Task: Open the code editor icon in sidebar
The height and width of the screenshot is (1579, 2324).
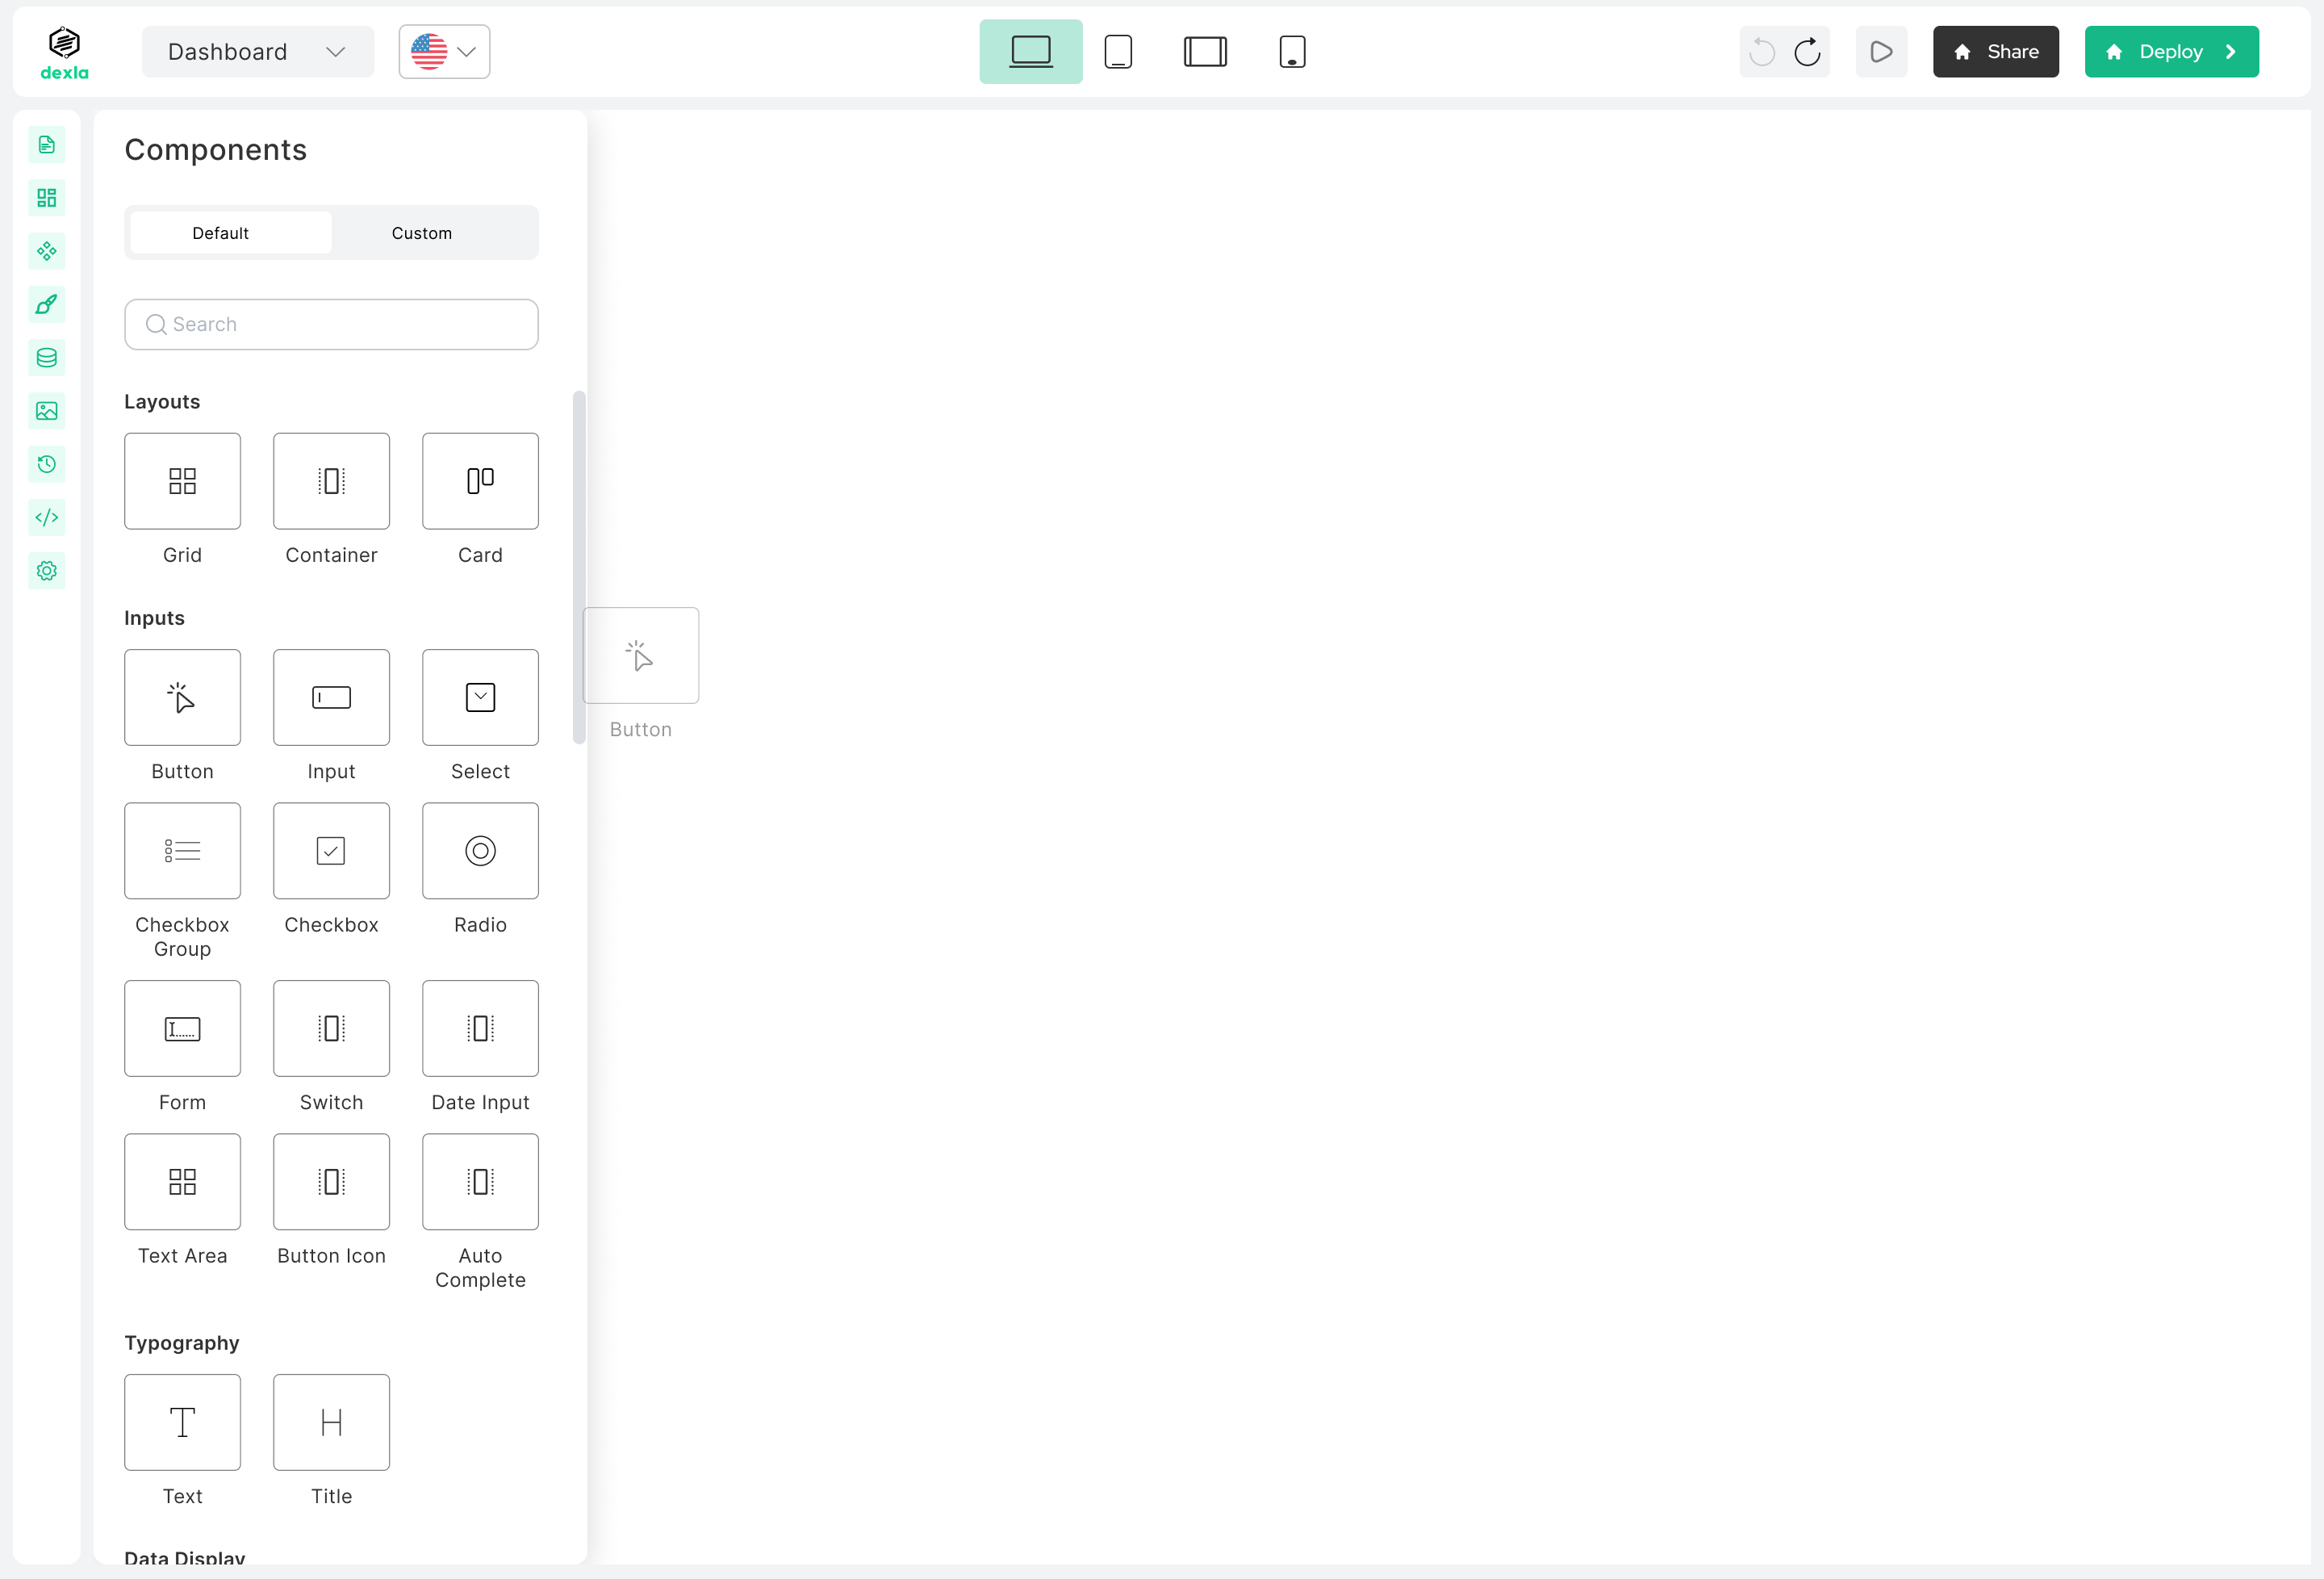Action: (47, 517)
